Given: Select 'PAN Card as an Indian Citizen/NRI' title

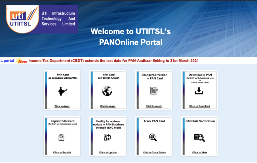Looking at the screenshot, I should coord(63,76).
